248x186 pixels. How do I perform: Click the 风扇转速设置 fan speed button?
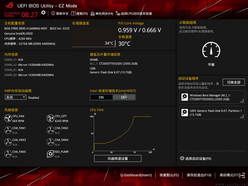click(118, 159)
